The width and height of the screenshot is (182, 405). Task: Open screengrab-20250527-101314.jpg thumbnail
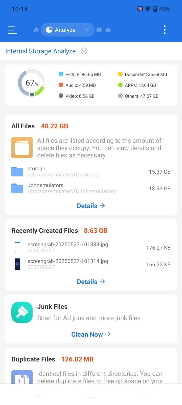[17, 264]
